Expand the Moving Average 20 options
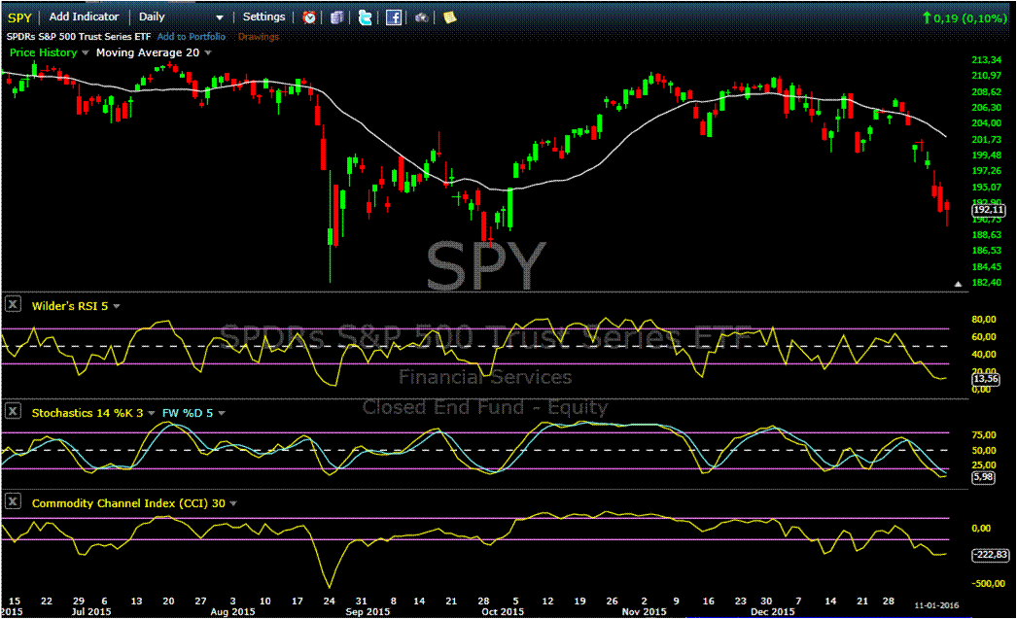1017x619 pixels. [x=207, y=52]
